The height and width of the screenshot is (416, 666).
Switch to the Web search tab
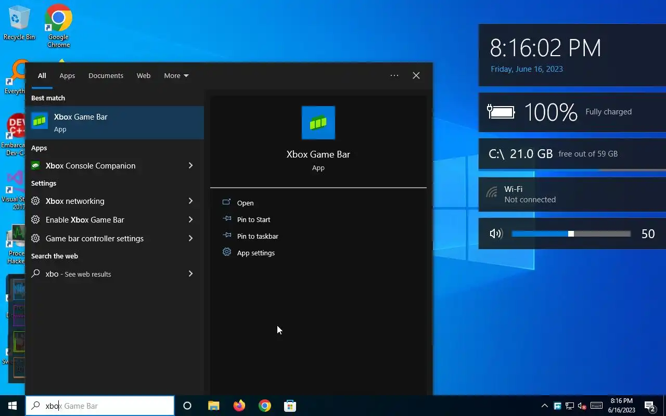pos(144,75)
